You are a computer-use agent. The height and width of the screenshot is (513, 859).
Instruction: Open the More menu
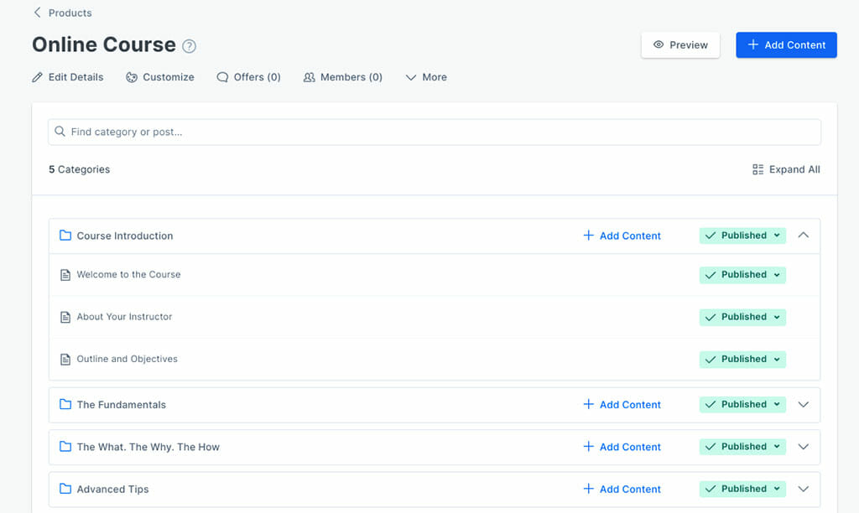coord(426,77)
